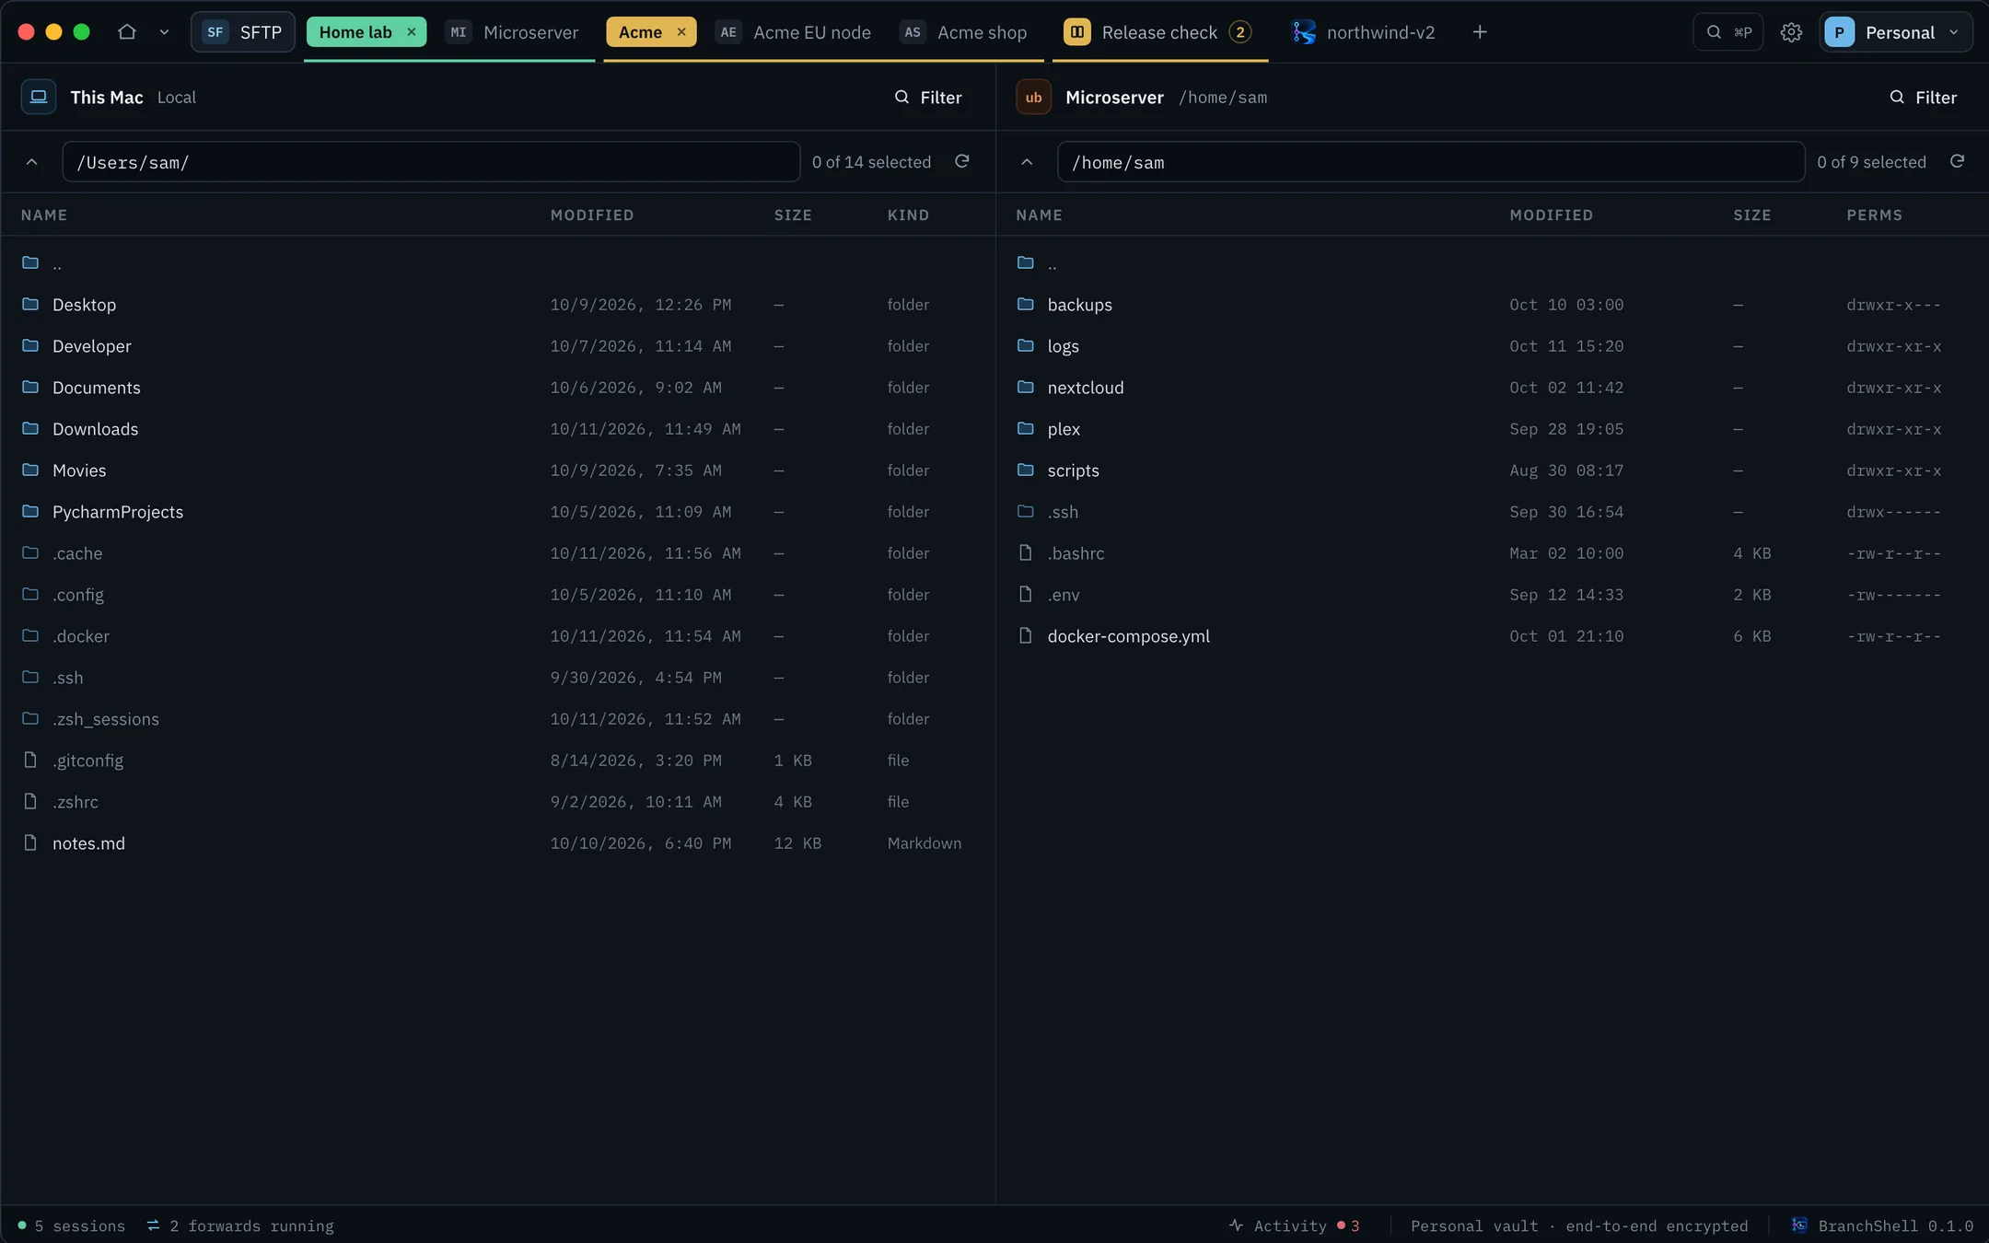Screen dimensions: 1989x1243
Task: Open the Activity indicator
Action: coord(1294,1226)
